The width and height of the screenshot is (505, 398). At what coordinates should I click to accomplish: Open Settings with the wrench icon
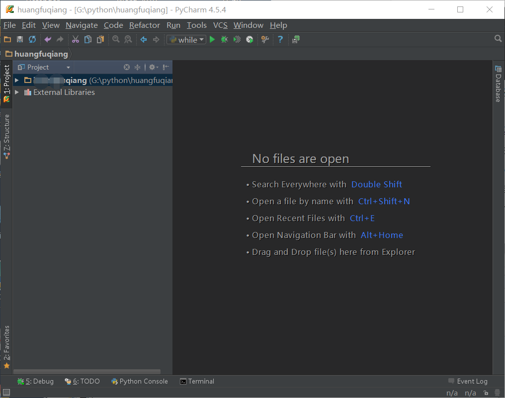tap(265, 40)
